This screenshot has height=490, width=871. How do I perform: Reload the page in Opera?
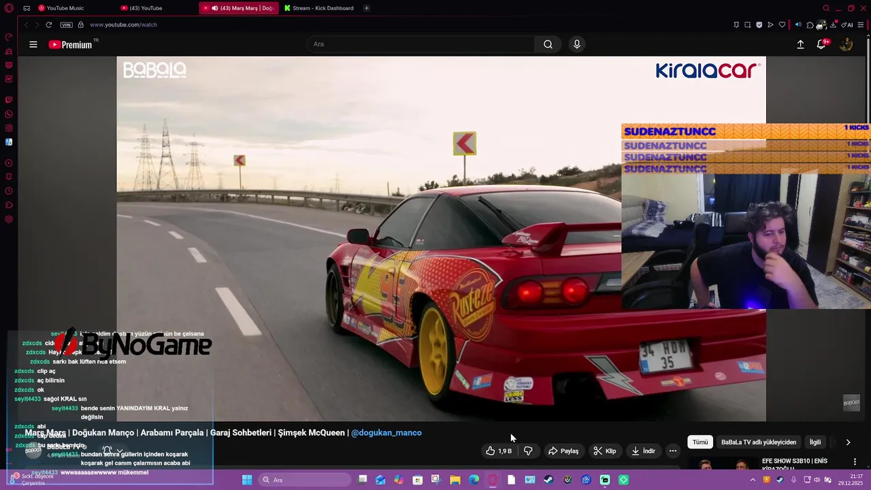coord(49,24)
